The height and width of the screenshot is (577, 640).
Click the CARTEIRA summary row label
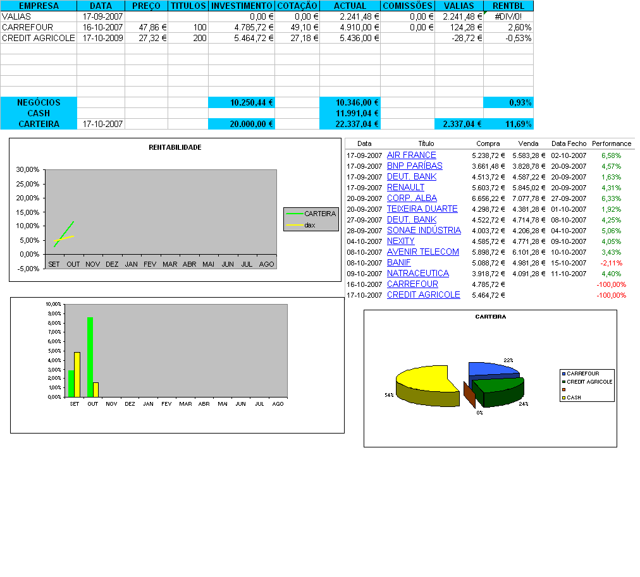click(39, 124)
